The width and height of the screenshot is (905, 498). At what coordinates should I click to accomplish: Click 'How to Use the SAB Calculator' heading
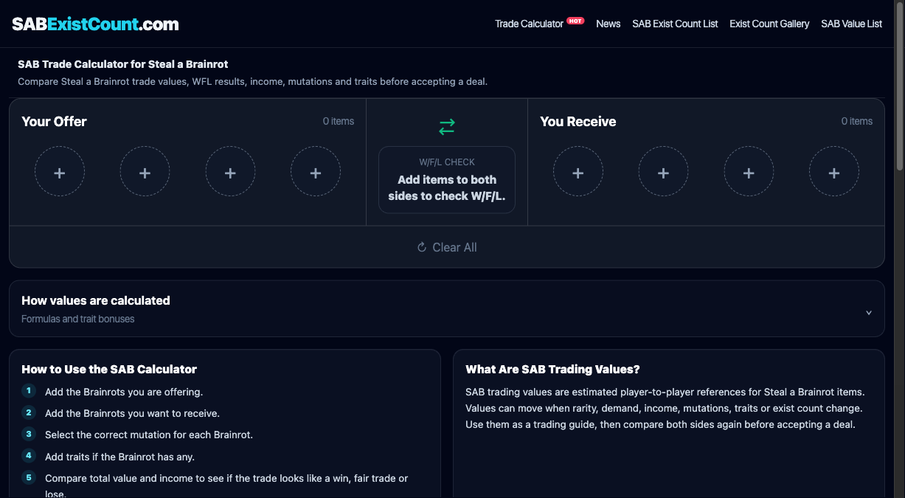[109, 369]
